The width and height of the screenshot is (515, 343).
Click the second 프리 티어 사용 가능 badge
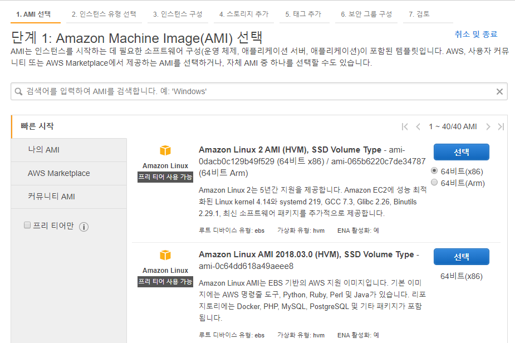165,282
